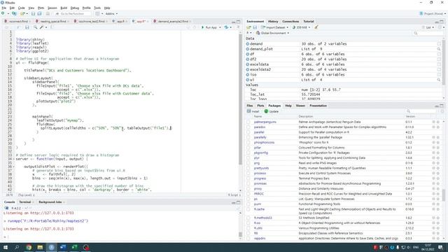This screenshot has width=448, height=252.
Task: Switch to the History tab
Action: tap(273, 22)
